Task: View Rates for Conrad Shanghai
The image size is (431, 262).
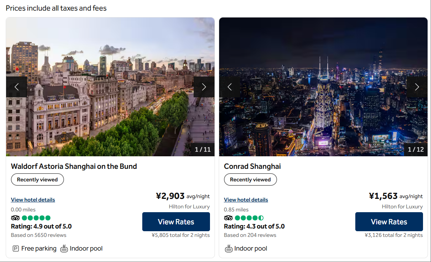Action: pos(389,222)
